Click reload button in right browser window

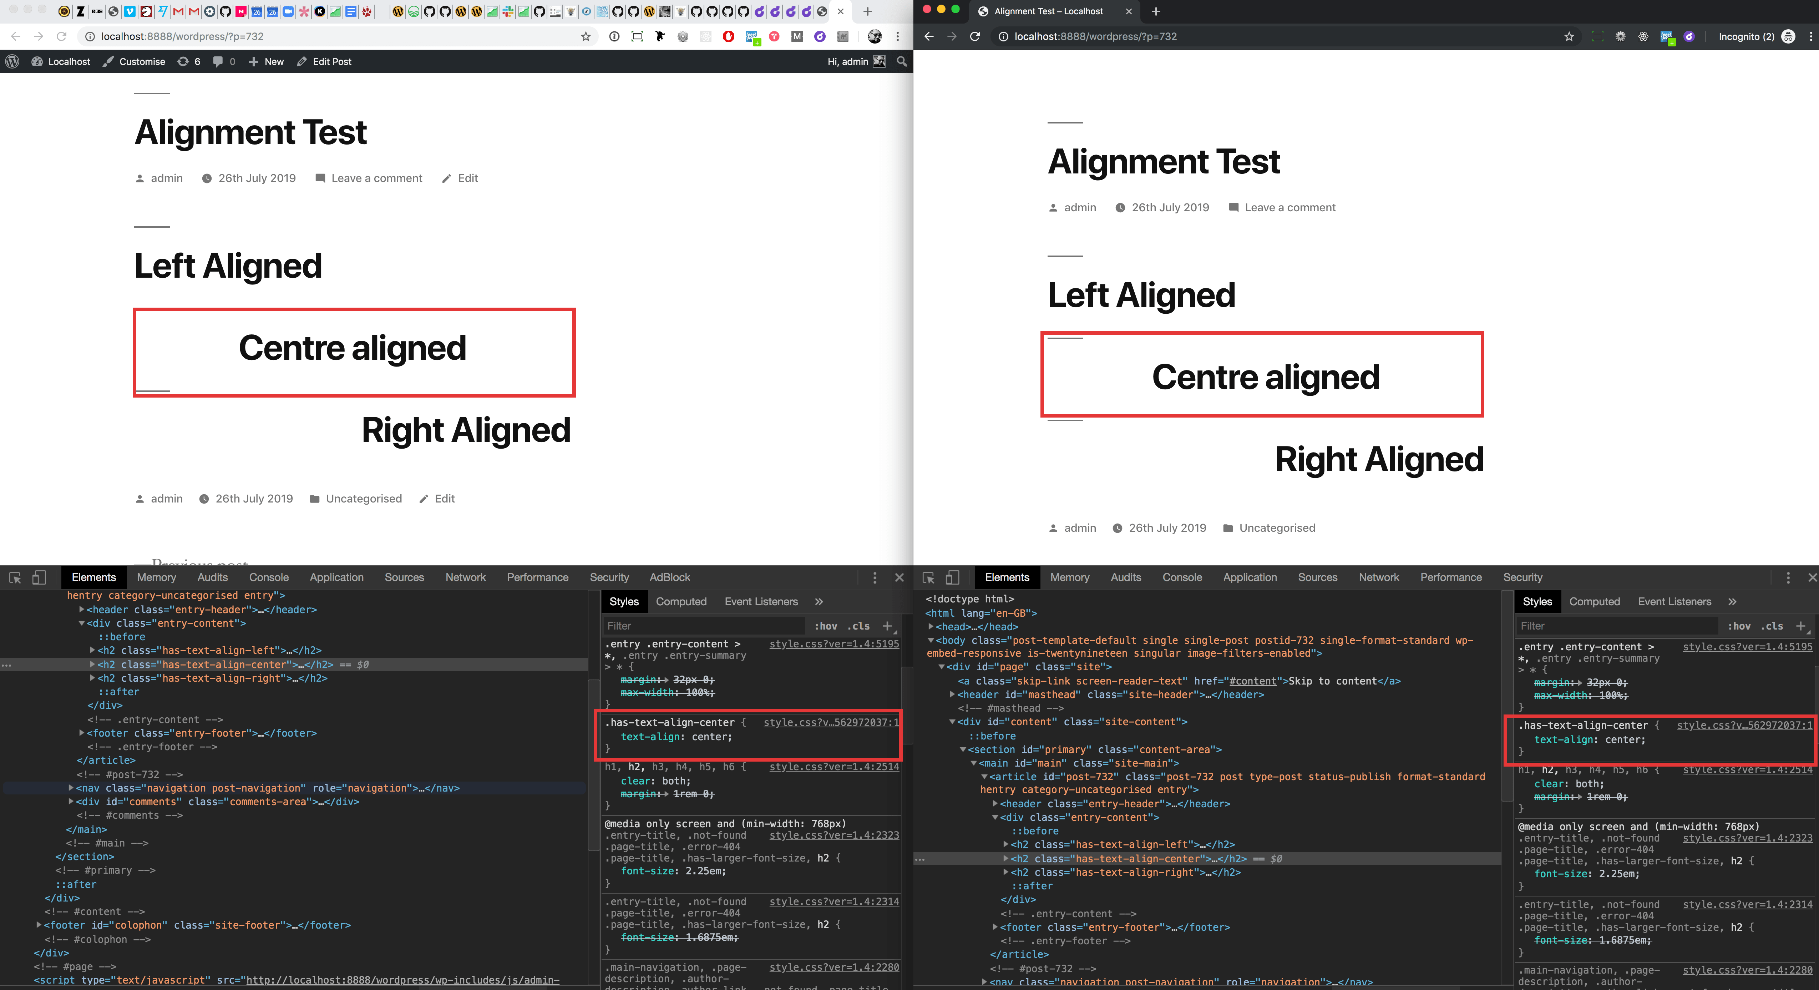click(x=974, y=37)
